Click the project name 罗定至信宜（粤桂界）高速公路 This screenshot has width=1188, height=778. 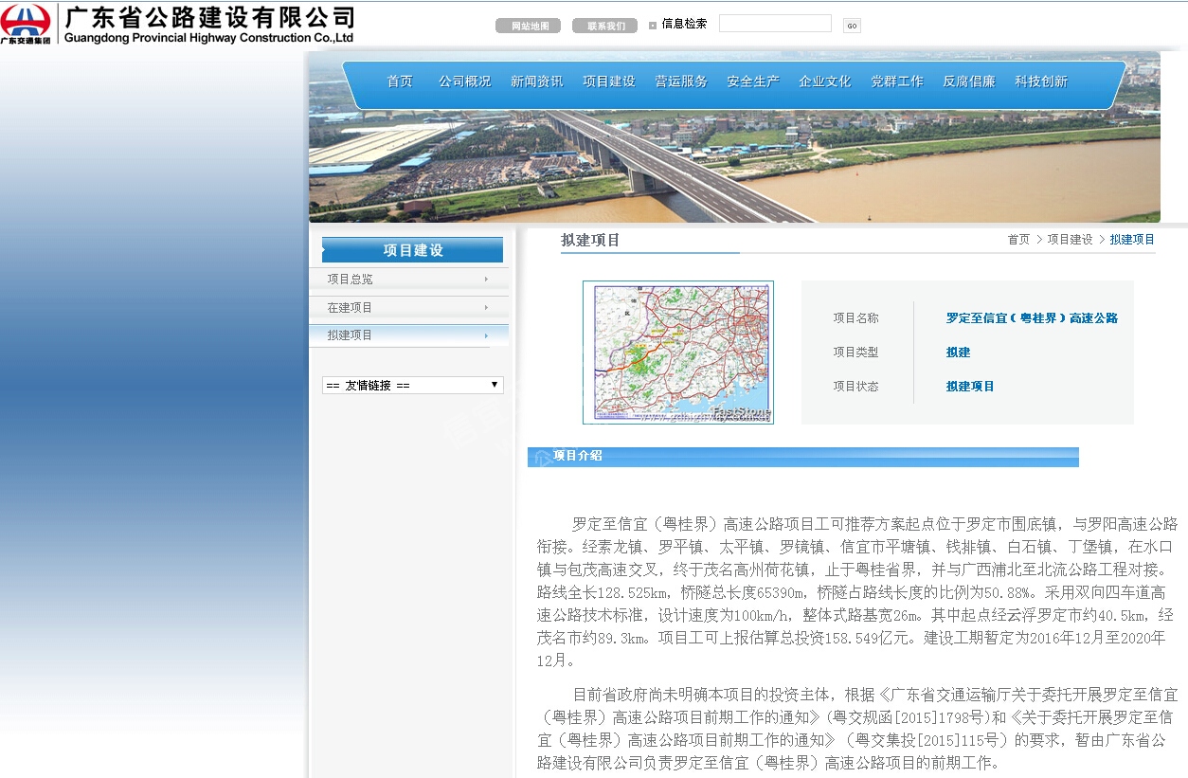click(1032, 318)
